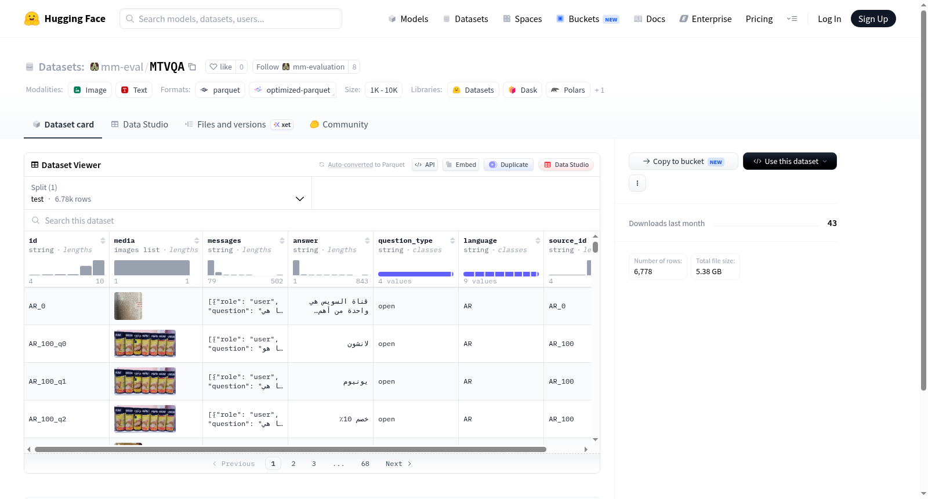This screenshot has height=499, width=928.
Task: Open the Docs page
Action: click(x=650, y=19)
